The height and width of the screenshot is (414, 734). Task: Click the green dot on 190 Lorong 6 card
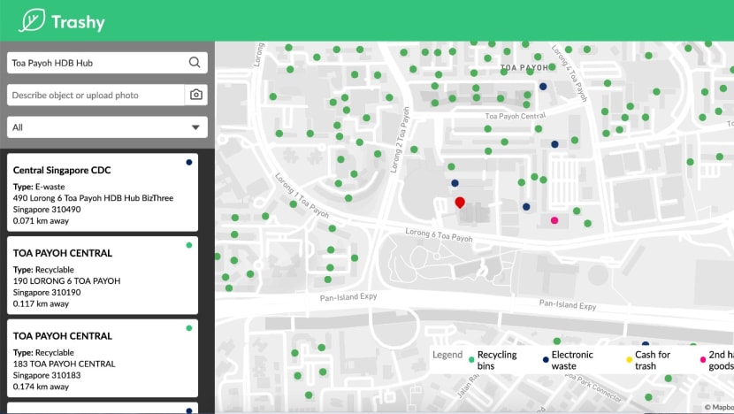[x=189, y=245]
